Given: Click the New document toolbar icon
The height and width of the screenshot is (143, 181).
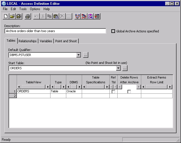Looking at the screenshot, I should coord(6,16).
